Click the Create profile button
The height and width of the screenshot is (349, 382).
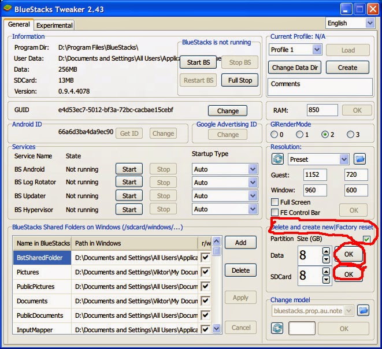tap(347, 68)
